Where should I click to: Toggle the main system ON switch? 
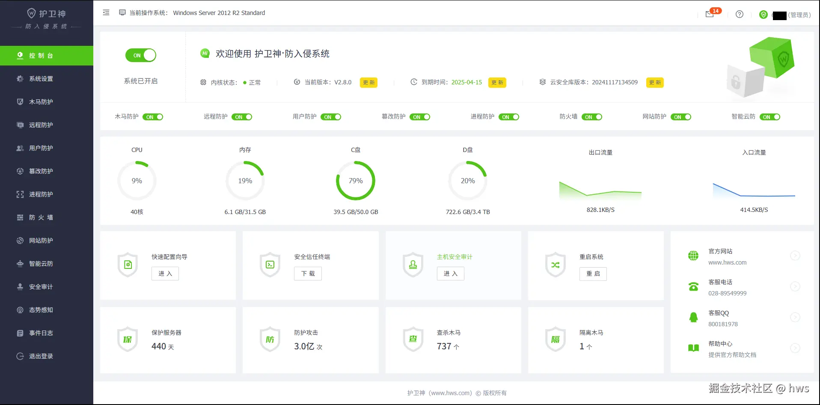[141, 55]
